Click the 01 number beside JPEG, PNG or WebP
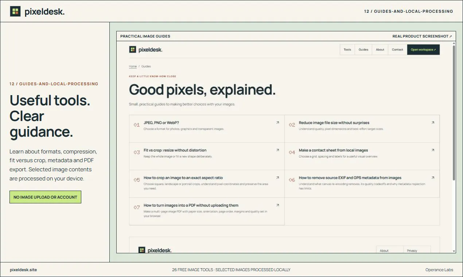 pos(137,125)
